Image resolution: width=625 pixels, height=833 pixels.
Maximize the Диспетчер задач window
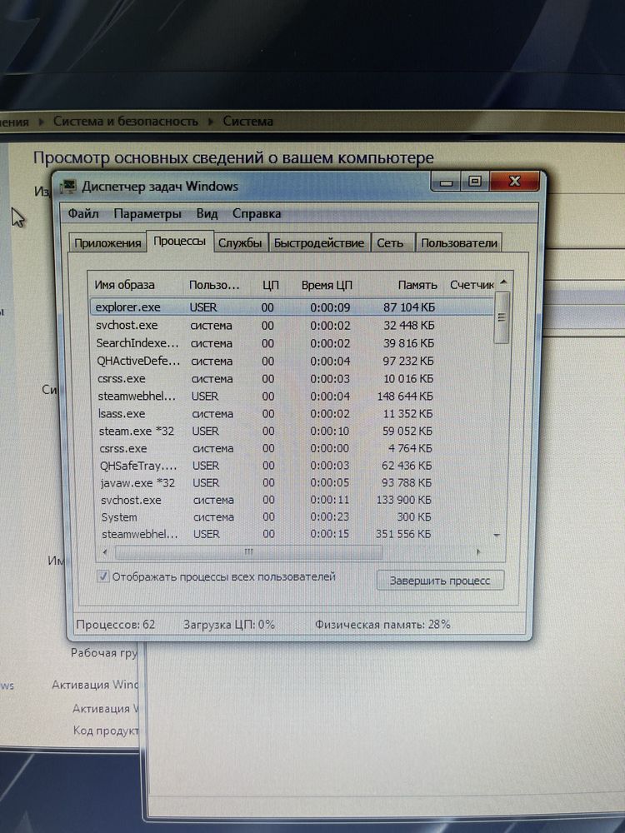pyautogui.click(x=475, y=182)
